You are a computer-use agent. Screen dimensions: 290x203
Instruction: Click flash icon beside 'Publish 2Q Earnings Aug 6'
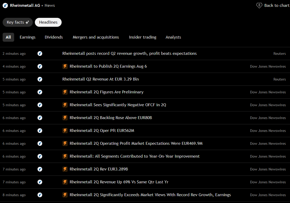[x=65, y=66]
